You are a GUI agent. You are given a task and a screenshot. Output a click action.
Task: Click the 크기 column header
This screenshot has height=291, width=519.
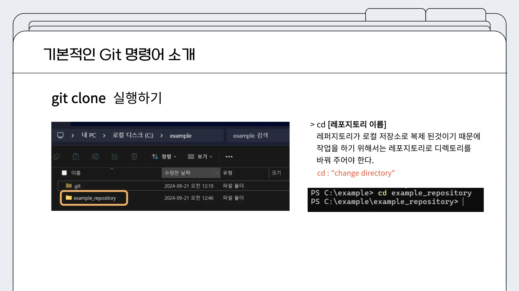[276, 173]
